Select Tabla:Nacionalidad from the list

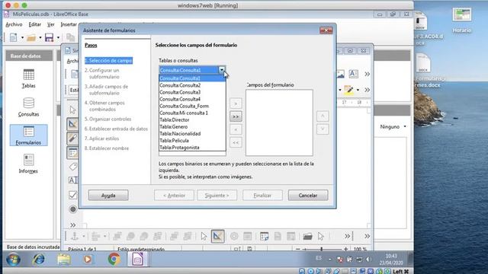pos(192,134)
